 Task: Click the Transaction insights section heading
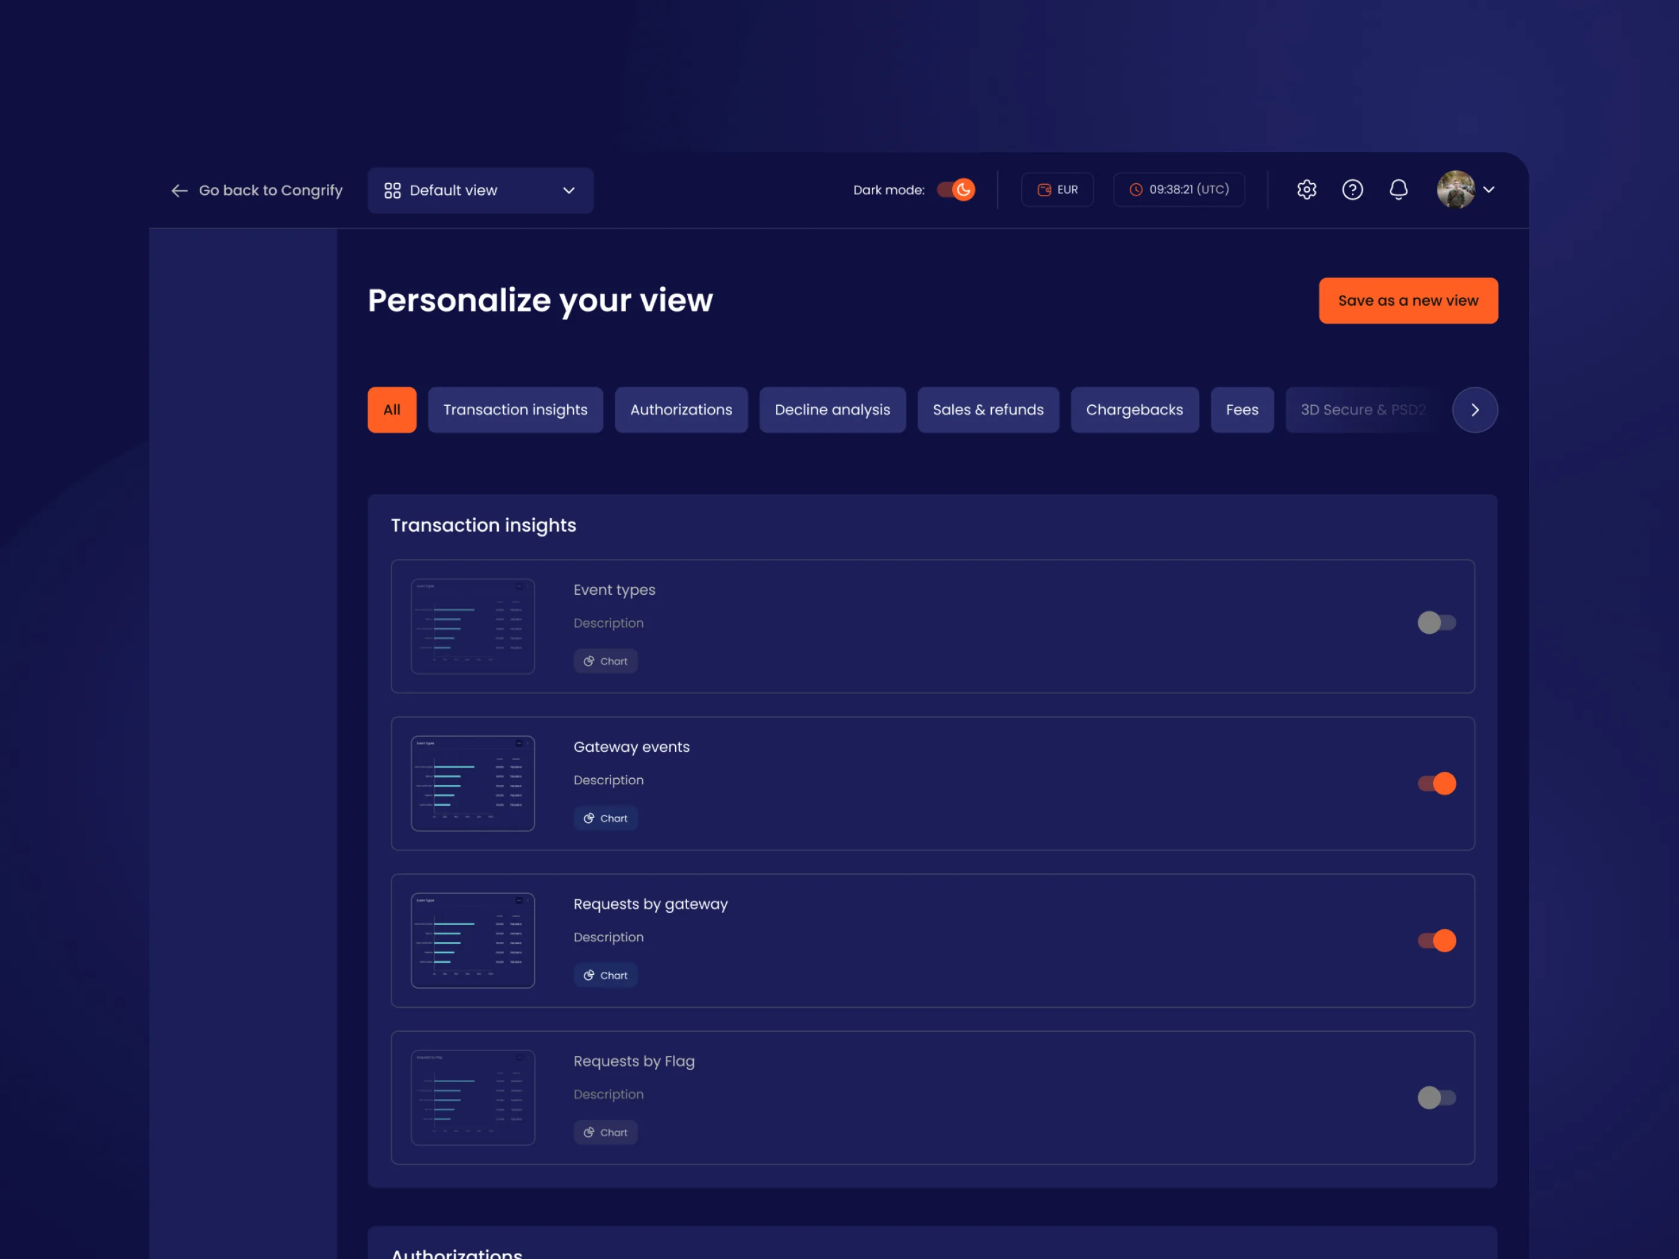coord(483,525)
